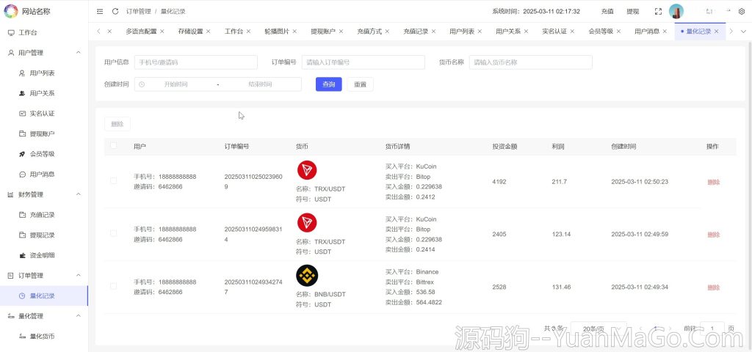752x352 pixels.
Task: Check the row with order 202503110249598314
Action: pos(114,233)
